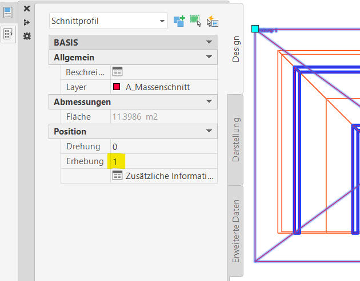Close the properties palette

coord(27,9)
